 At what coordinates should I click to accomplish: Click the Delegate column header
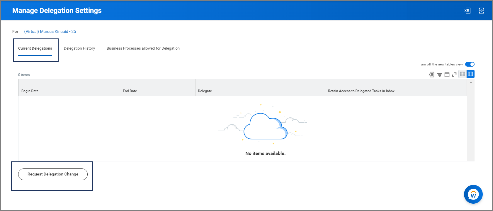click(205, 91)
